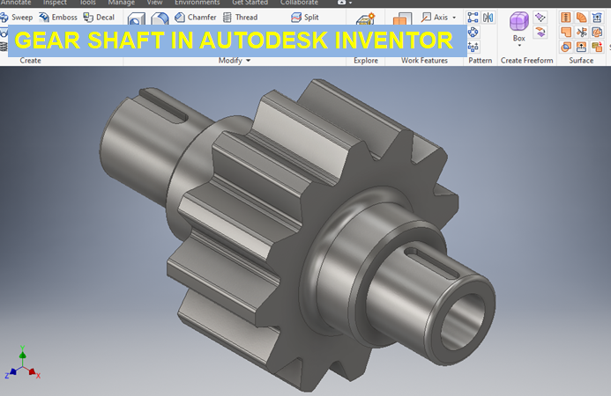This screenshot has height=396, width=611.
Task: Activate the Split tool
Action: [305, 17]
